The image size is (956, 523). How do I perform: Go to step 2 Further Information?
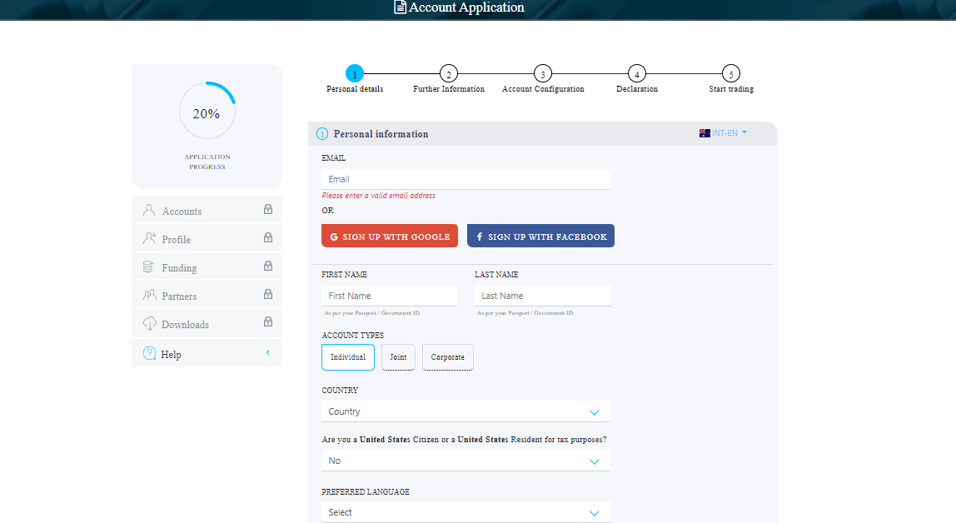448,74
